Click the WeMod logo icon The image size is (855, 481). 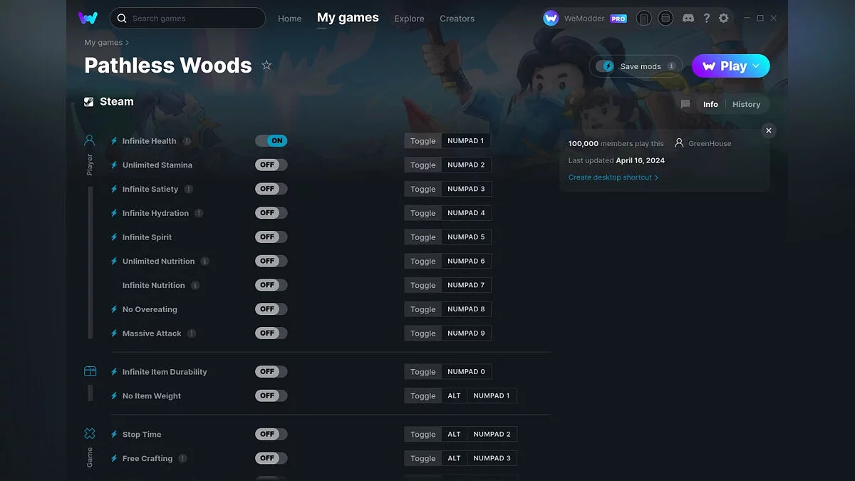(88, 18)
